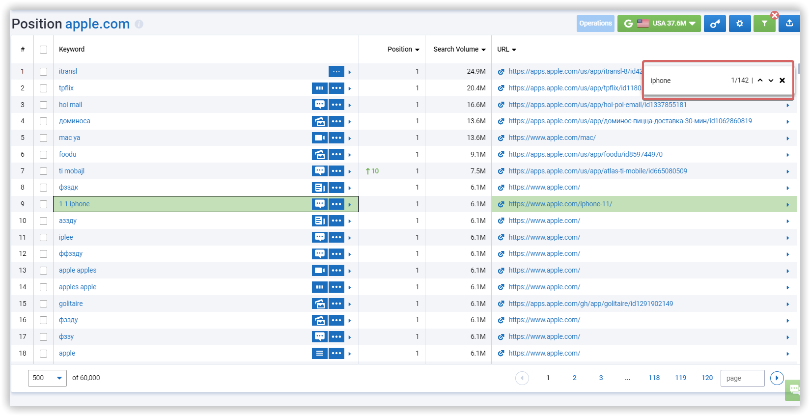Close the iphone search box

pos(782,81)
